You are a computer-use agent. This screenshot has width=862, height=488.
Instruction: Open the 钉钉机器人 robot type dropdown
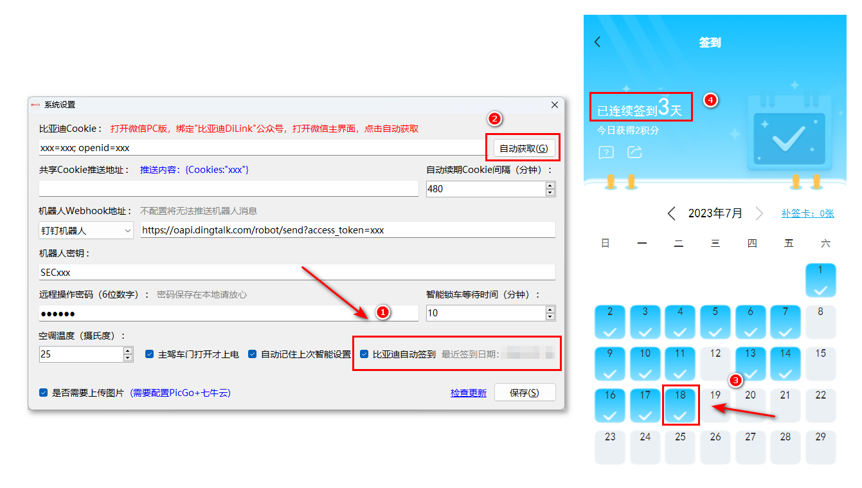[86, 230]
